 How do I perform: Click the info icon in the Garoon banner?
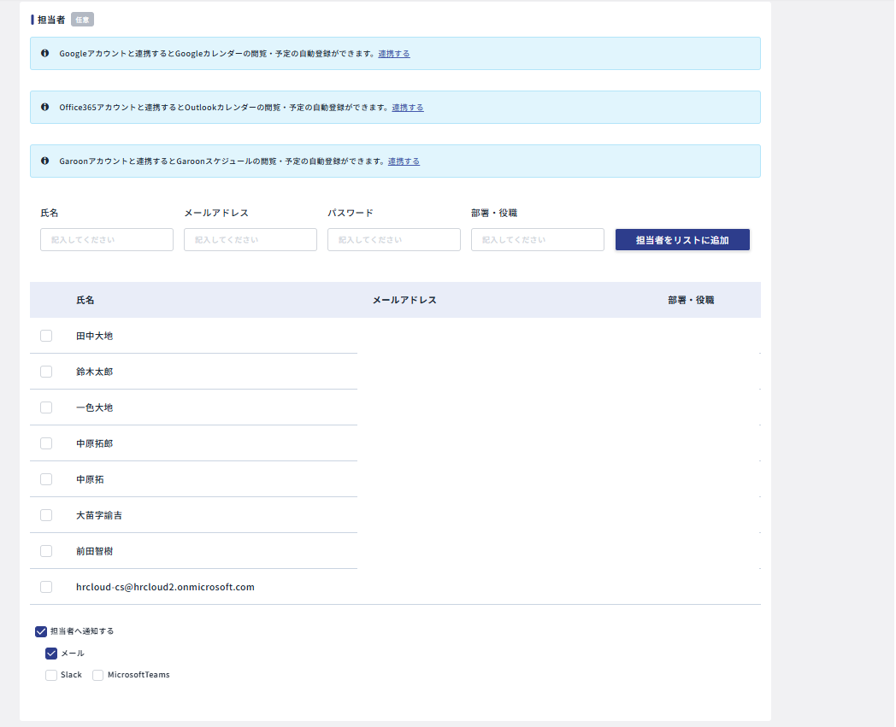44,161
